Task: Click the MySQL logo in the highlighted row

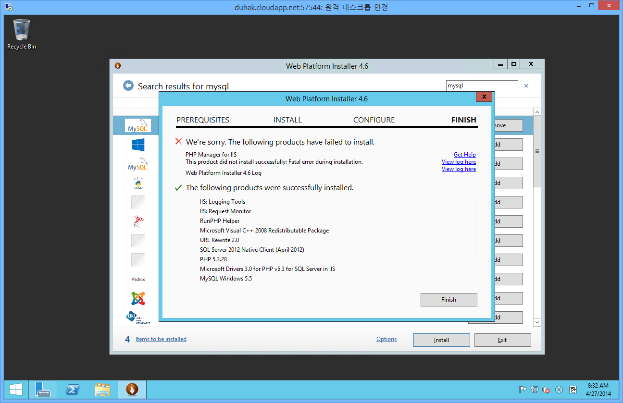Action: tap(137, 125)
